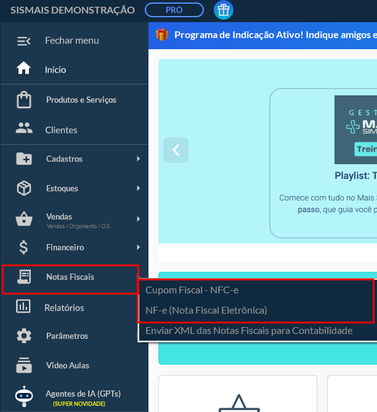Viewport: 377px width, 412px height.
Task: Click the Estoques box icon
Action: click(x=24, y=188)
